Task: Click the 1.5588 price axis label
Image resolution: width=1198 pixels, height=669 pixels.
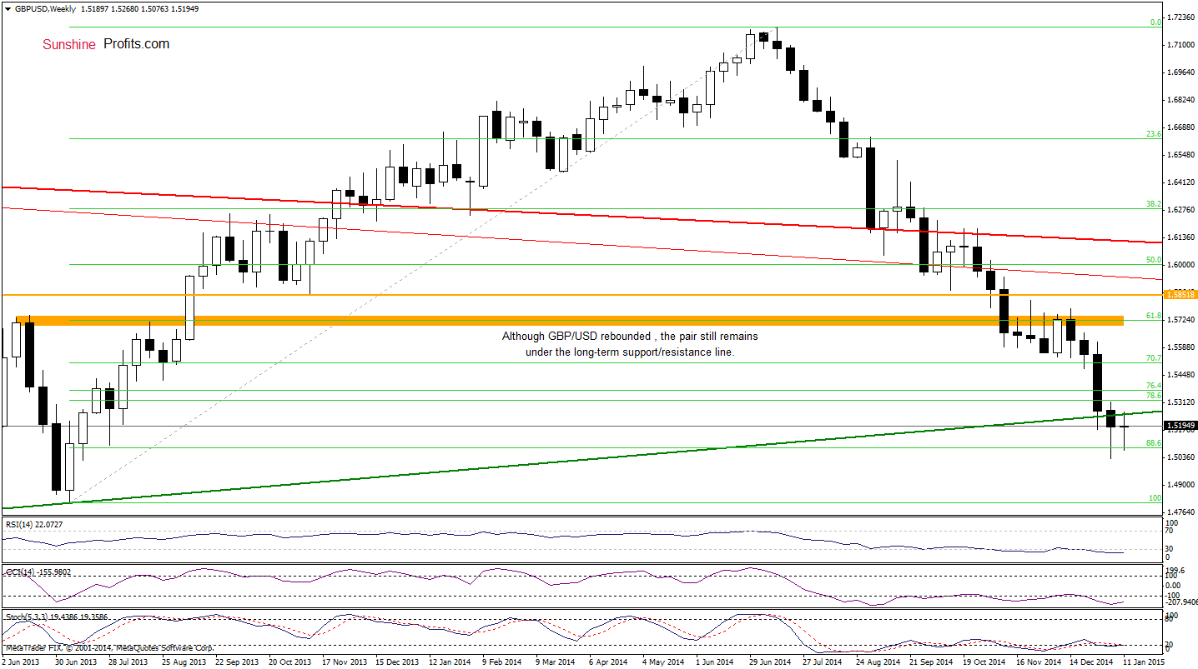Action: (1181, 347)
